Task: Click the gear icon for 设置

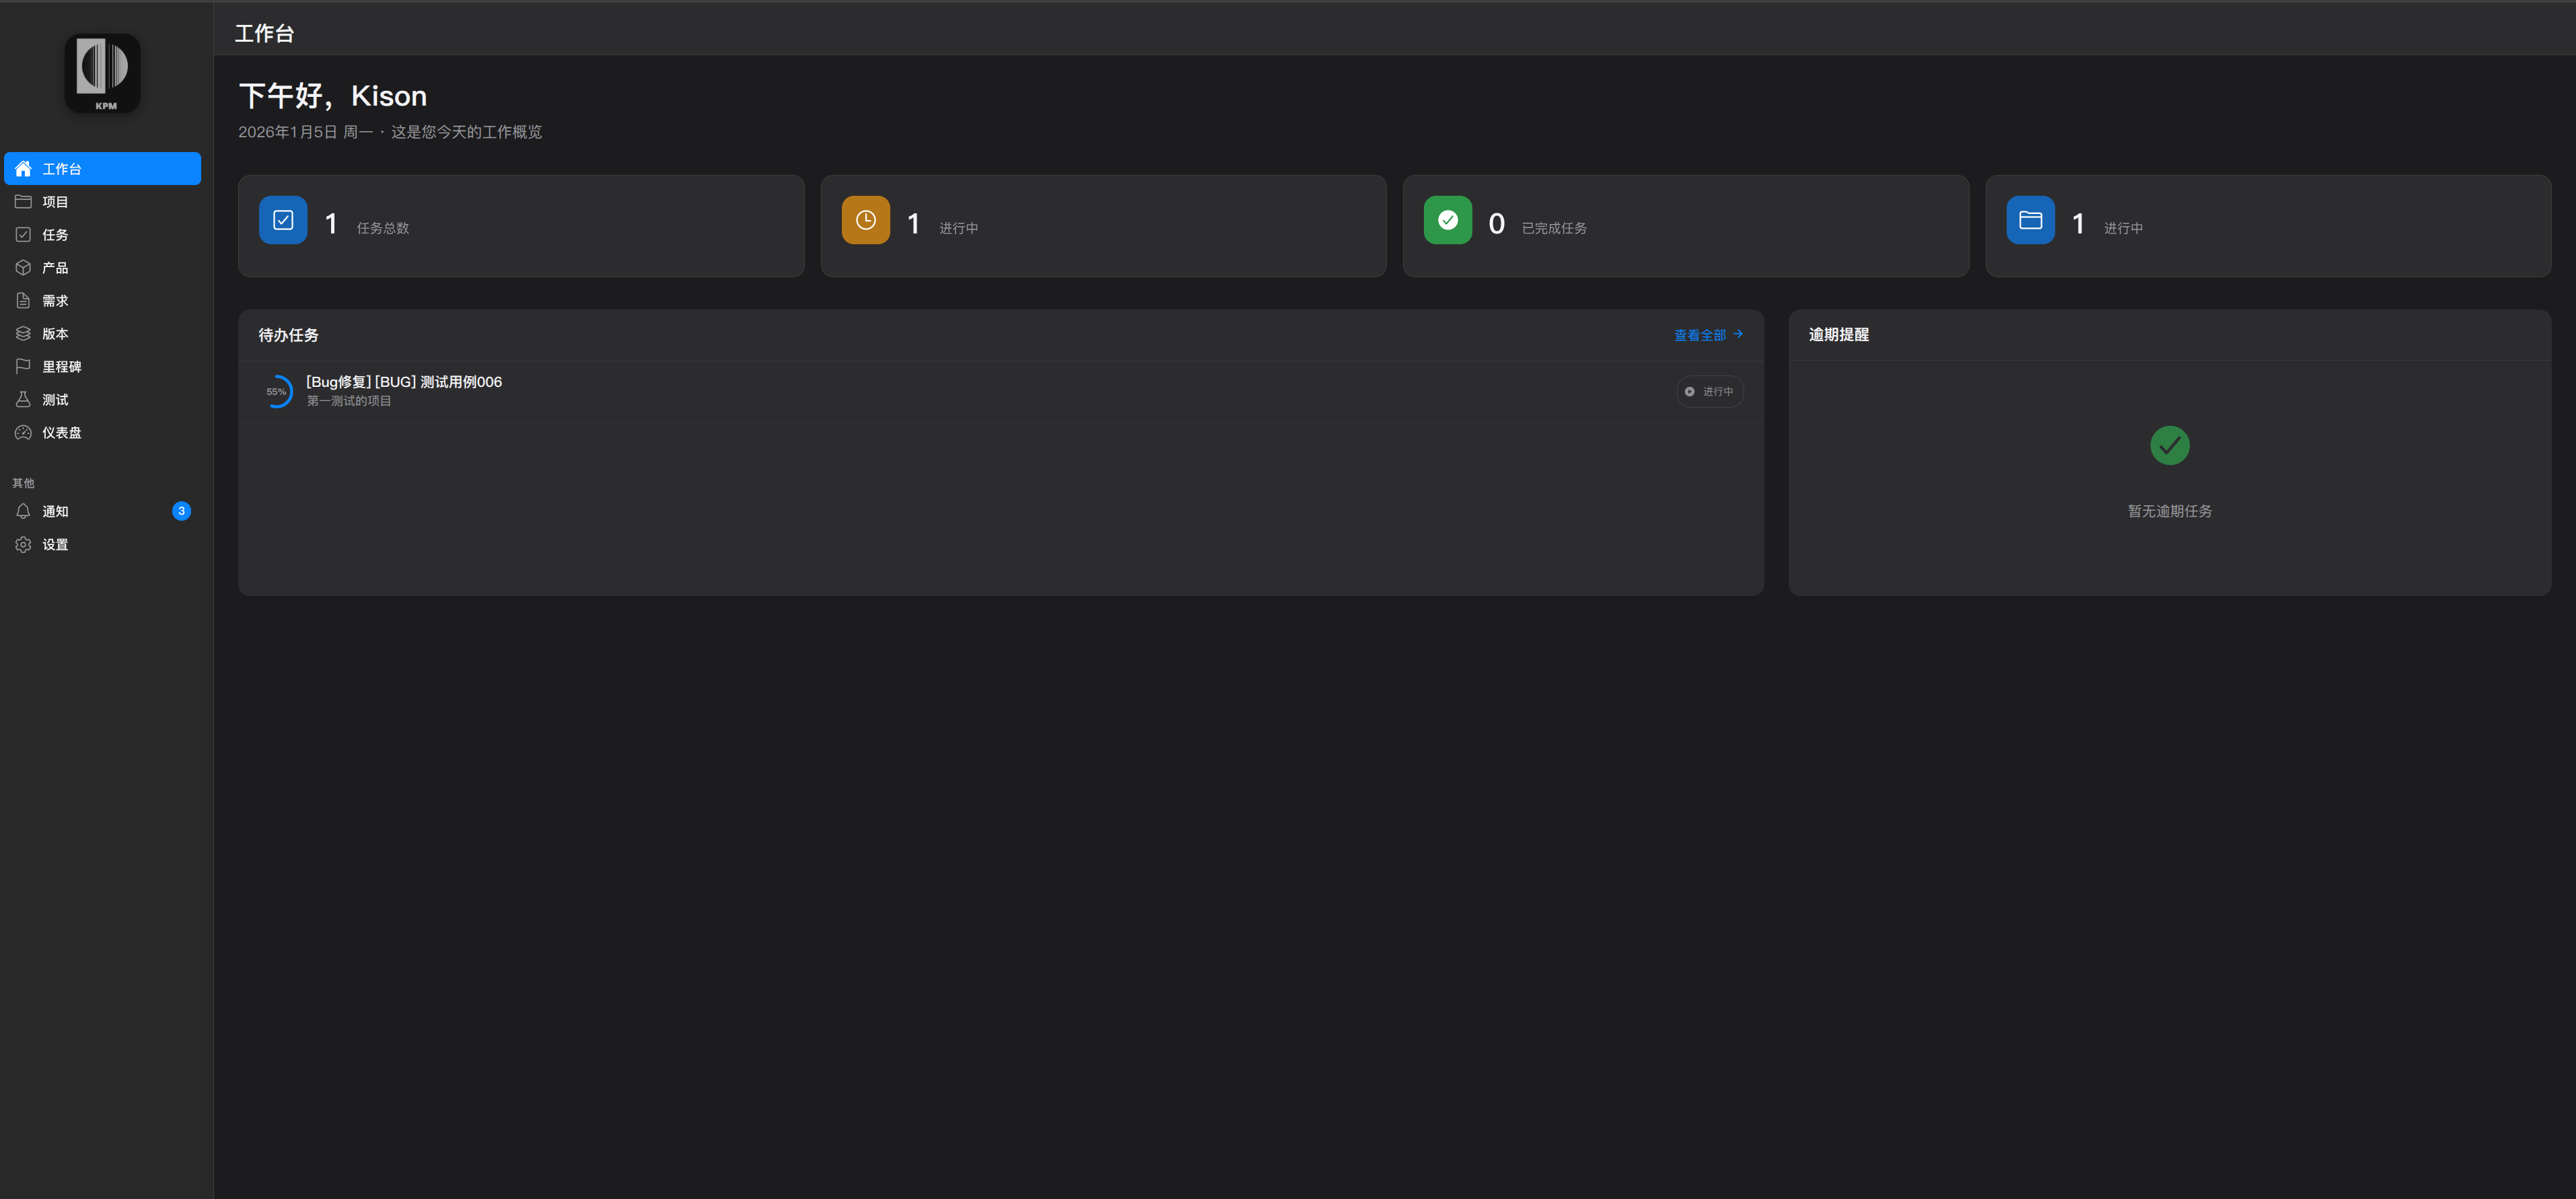Action: pyautogui.click(x=23, y=544)
